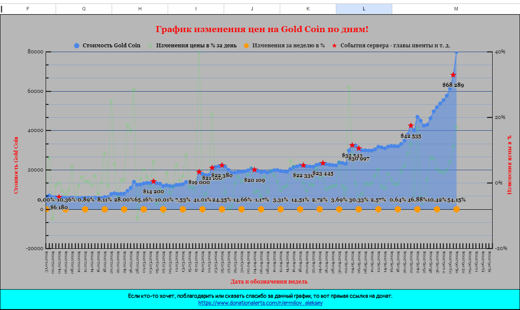Click the orange weekly change legend marker
520x310 pixels.
[247, 46]
